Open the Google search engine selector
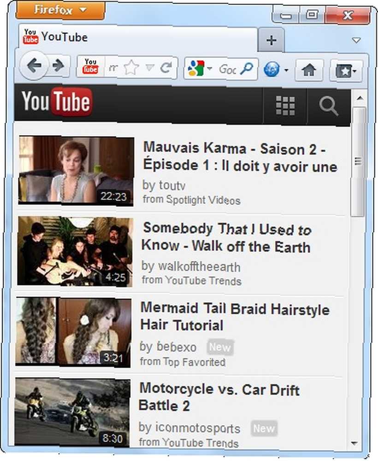This screenshot has width=378, height=461. coord(199,69)
